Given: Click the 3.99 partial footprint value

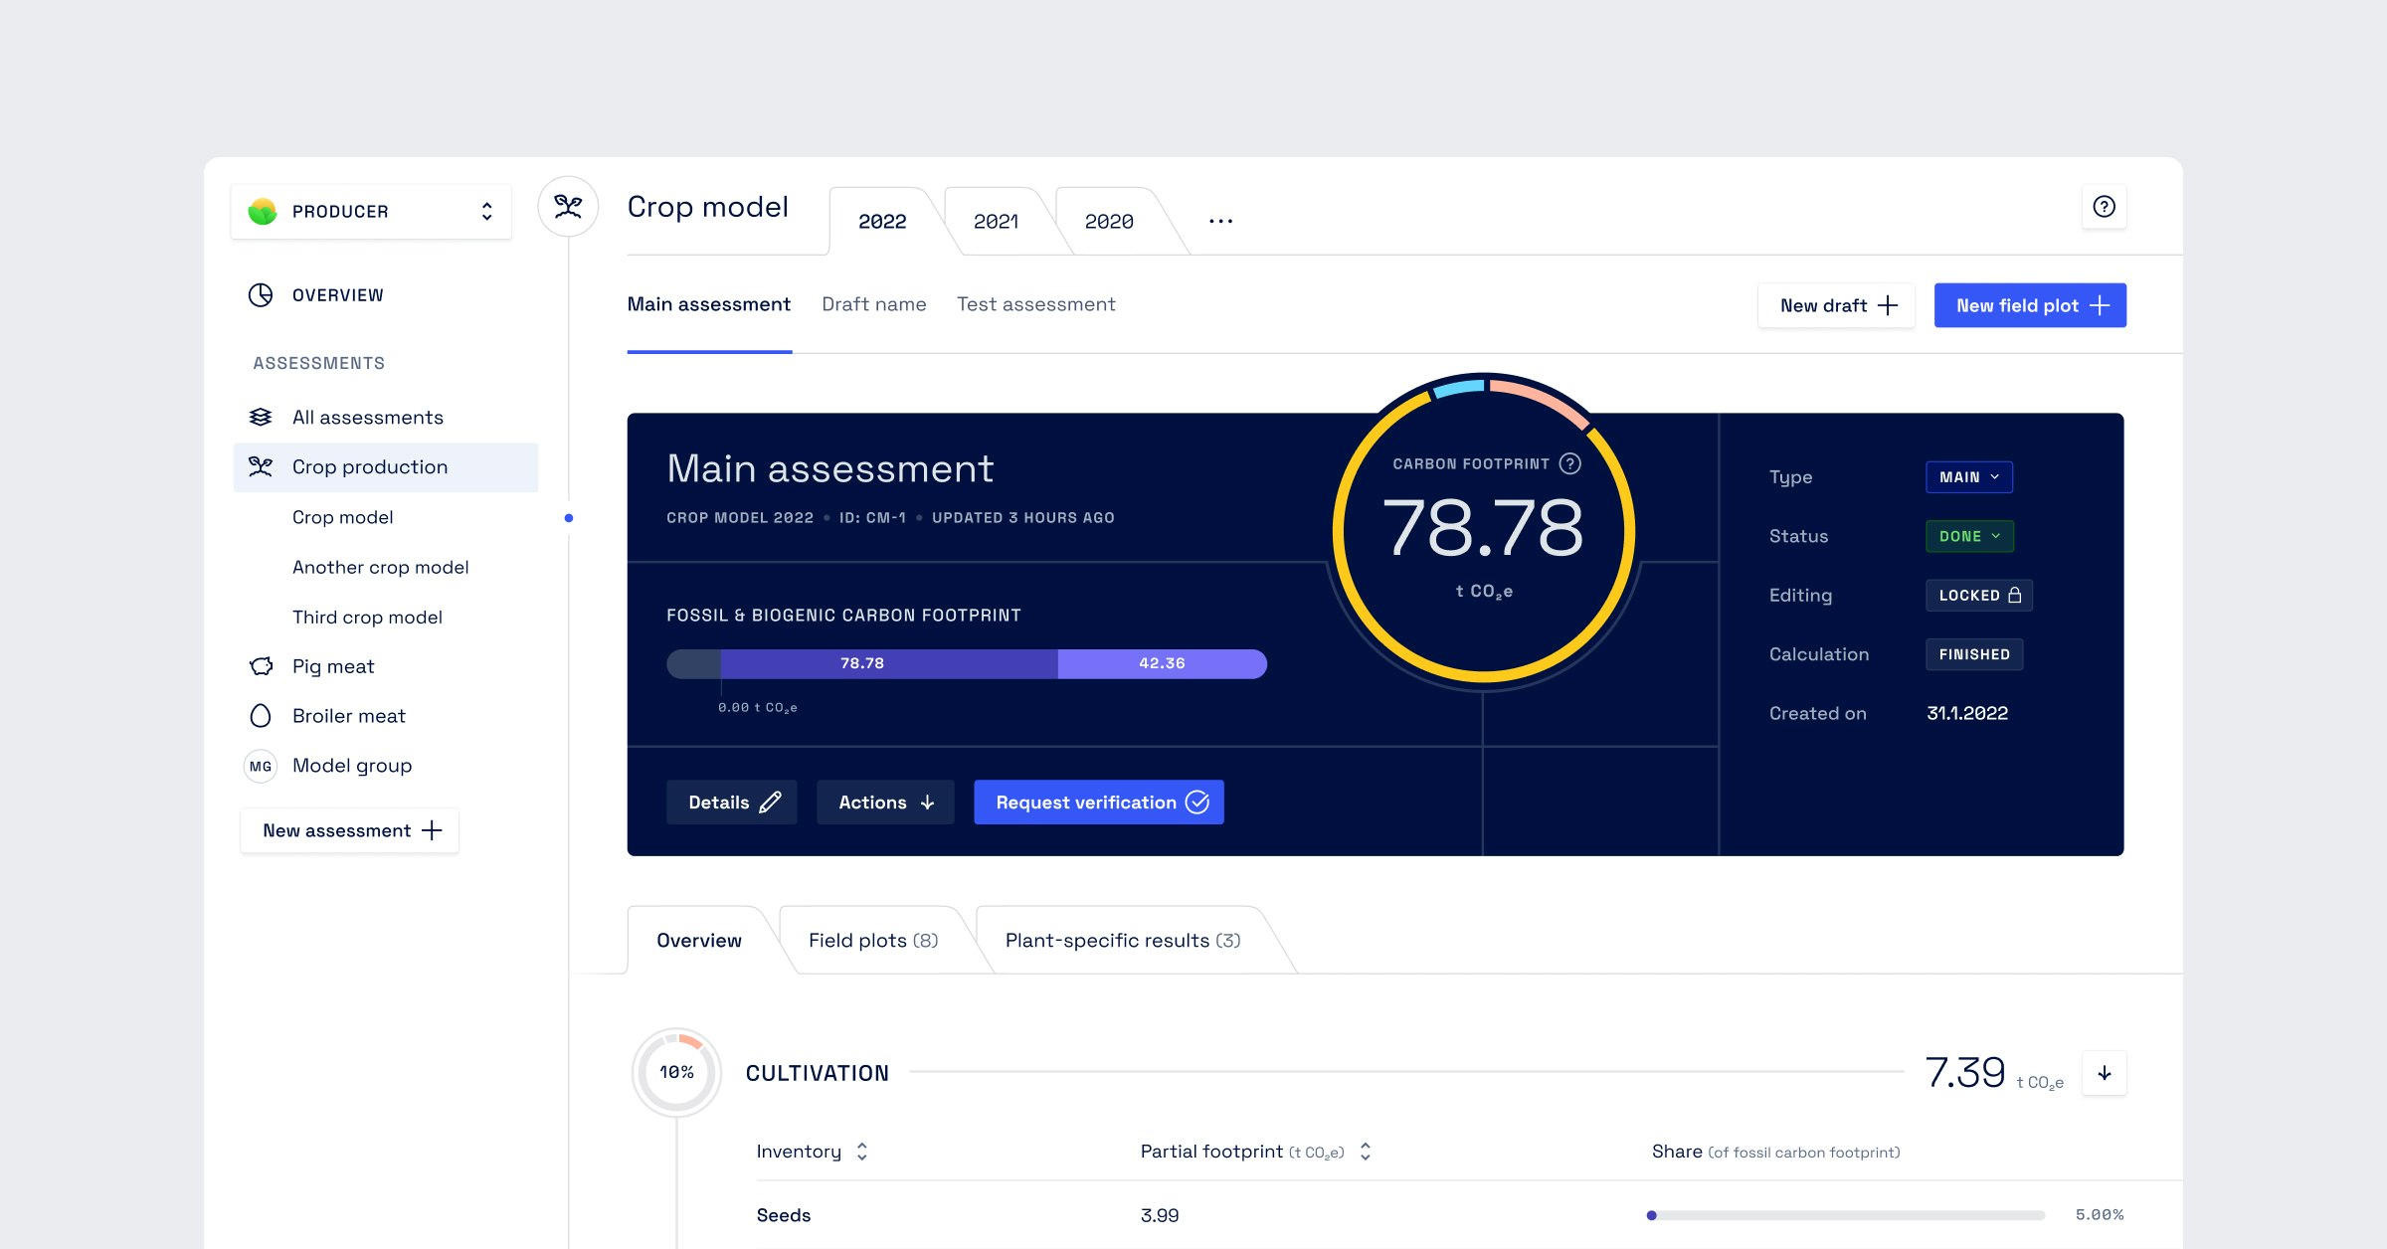Looking at the screenshot, I should click(x=1160, y=1215).
